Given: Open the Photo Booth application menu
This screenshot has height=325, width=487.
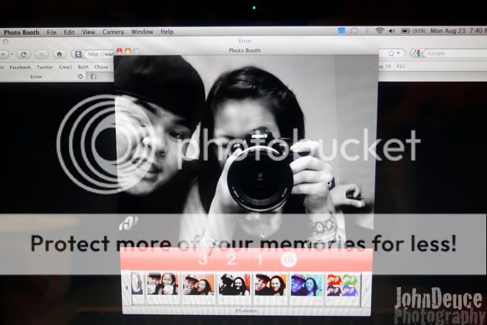Looking at the screenshot, I should pyautogui.click(x=21, y=32).
